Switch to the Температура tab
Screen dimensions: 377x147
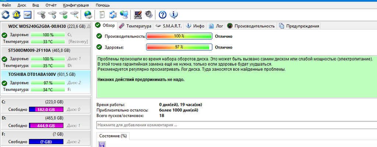(135, 26)
